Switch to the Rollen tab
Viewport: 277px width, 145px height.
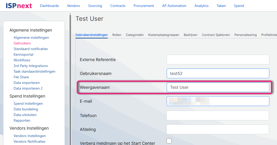tap(117, 35)
